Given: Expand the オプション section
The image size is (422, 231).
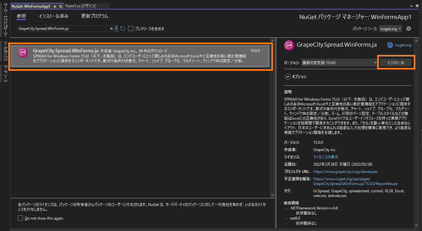Looking at the screenshot, I should [x=288, y=76].
